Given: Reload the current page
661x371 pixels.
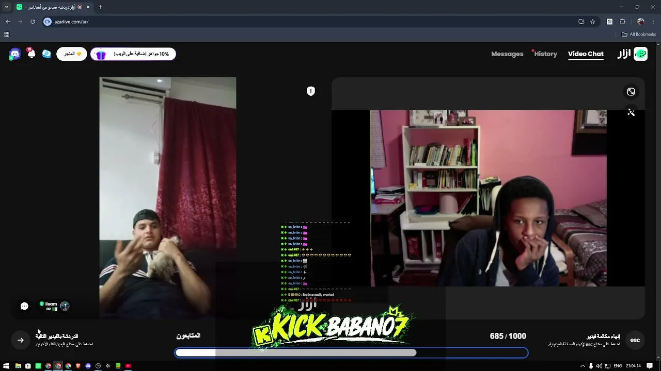Looking at the screenshot, I should click(33, 22).
